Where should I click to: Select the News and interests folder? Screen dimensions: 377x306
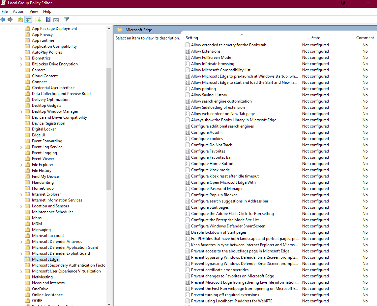(x=48, y=283)
